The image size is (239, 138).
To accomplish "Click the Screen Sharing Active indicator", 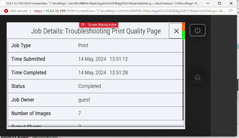I will coord(99,25).
